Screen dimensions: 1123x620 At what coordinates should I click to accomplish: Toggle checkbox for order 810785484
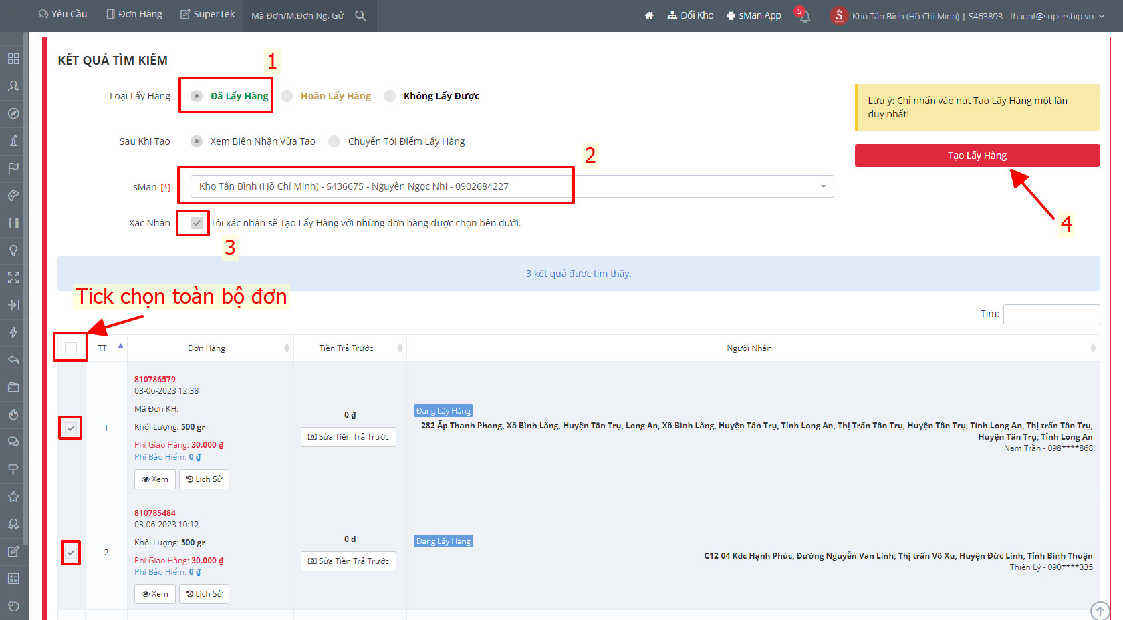pos(71,553)
